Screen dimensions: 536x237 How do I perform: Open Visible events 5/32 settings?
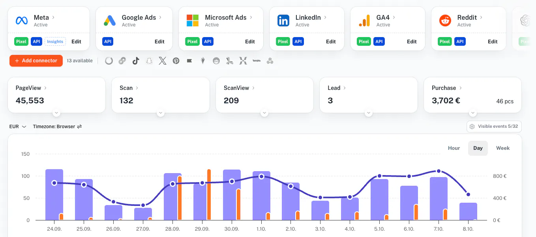coord(494,127)
